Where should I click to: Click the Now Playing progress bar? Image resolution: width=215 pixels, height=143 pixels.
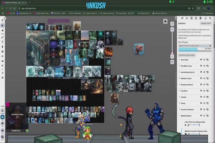195,50
